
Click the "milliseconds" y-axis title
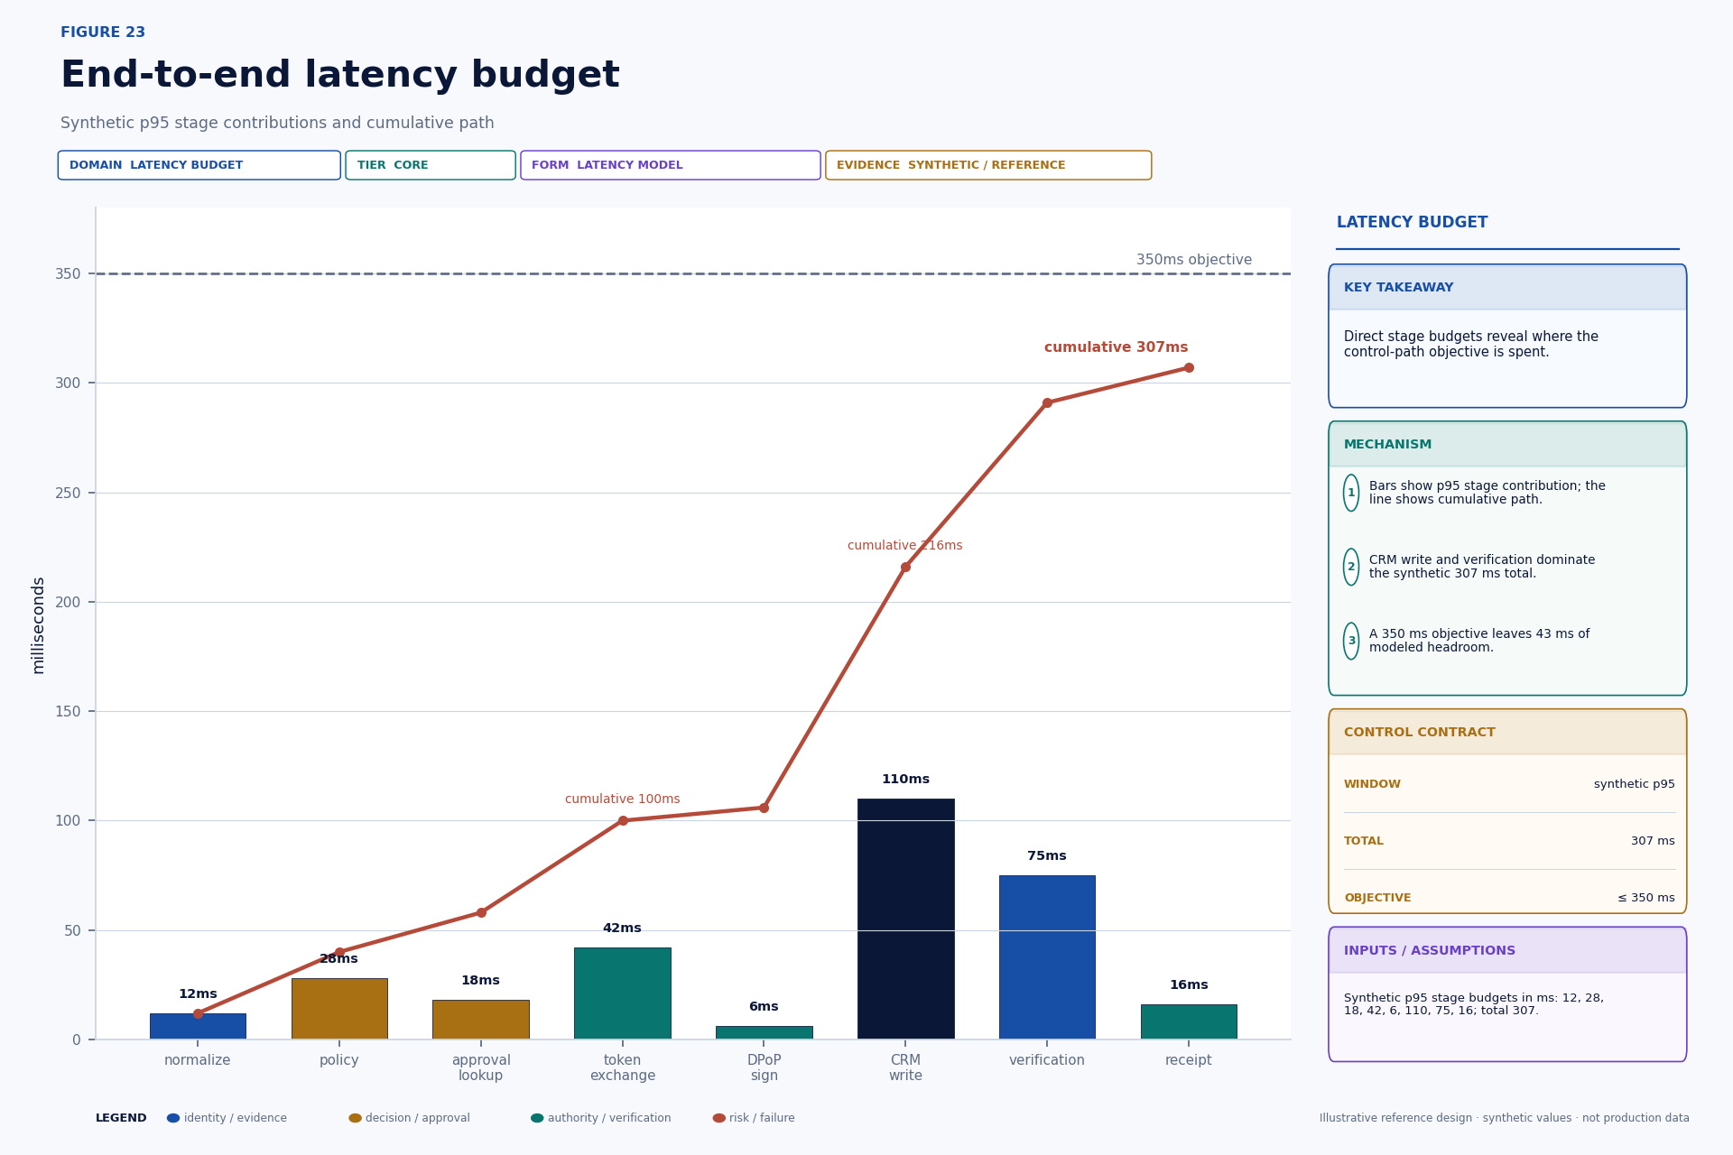click(x=38, y=625)
